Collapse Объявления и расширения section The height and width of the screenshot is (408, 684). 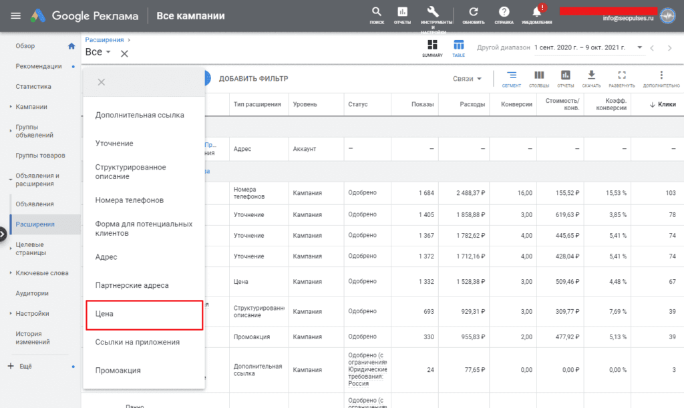coord(11,180)
